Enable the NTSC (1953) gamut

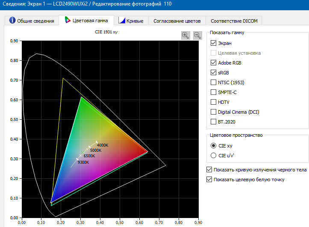tap(213, 82)
